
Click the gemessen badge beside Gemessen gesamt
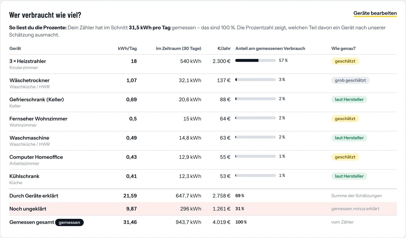[x=69, y=222]
